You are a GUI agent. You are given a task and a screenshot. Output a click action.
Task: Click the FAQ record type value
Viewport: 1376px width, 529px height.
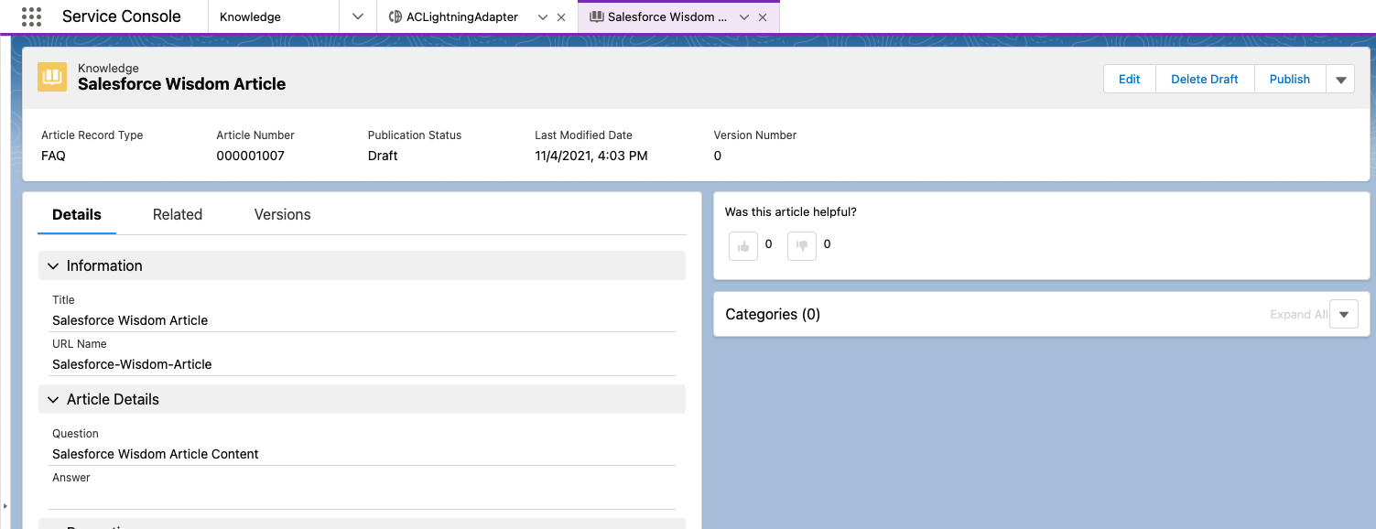[x=53, y=156]
